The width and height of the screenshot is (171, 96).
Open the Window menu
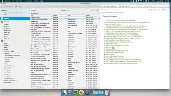(x=36, y=1)
